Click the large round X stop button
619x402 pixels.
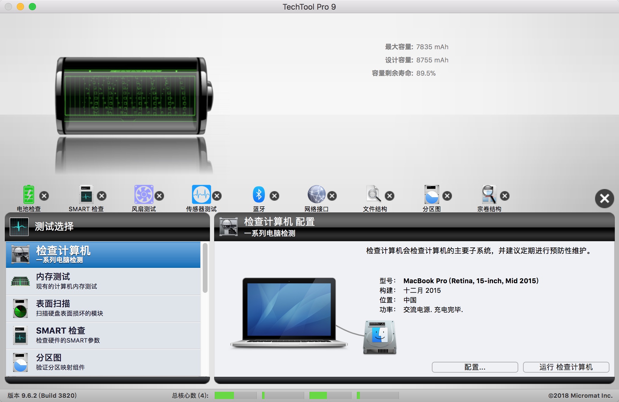point(605,199)
